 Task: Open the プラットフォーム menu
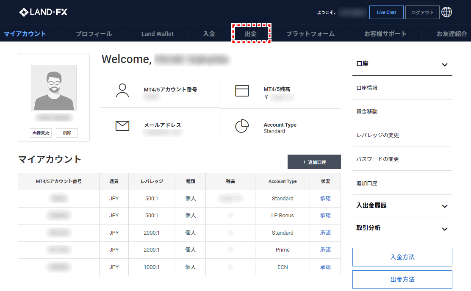(310, 33)
